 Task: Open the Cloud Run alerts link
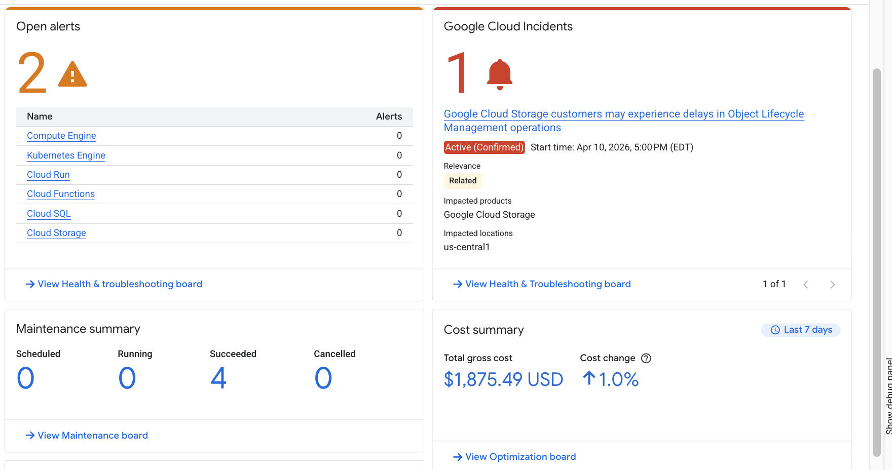pyautogui.click(x=48, y=175)
